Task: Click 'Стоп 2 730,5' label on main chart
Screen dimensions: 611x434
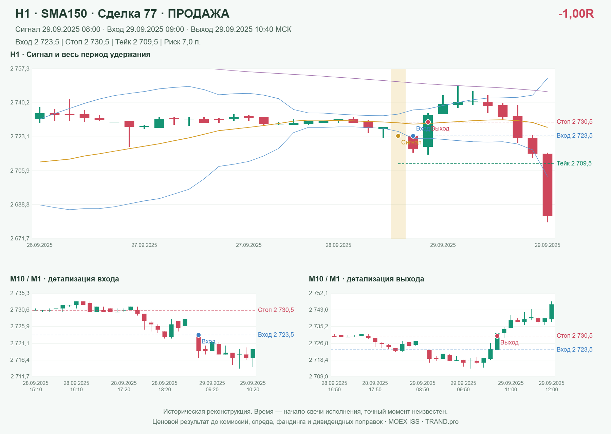Action: 575,122
